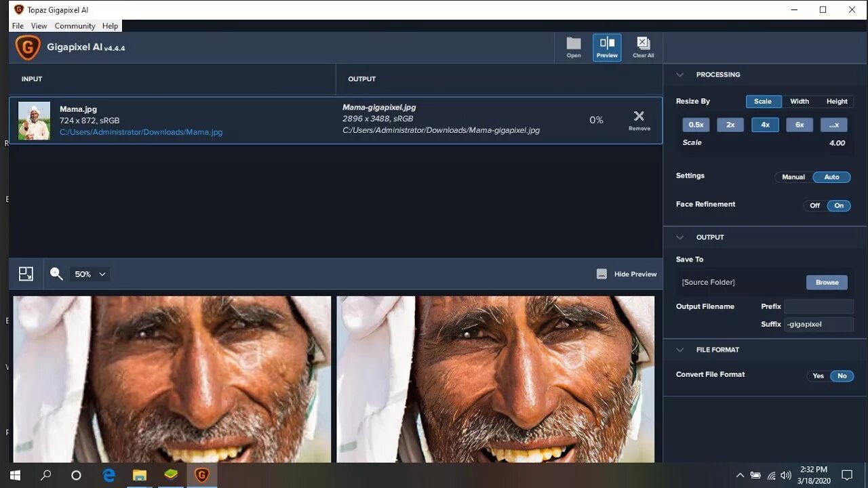Turn Face Refinement Off
This screenshot has height=488, width=868.
pyautogui.click(x=814, y=205)
